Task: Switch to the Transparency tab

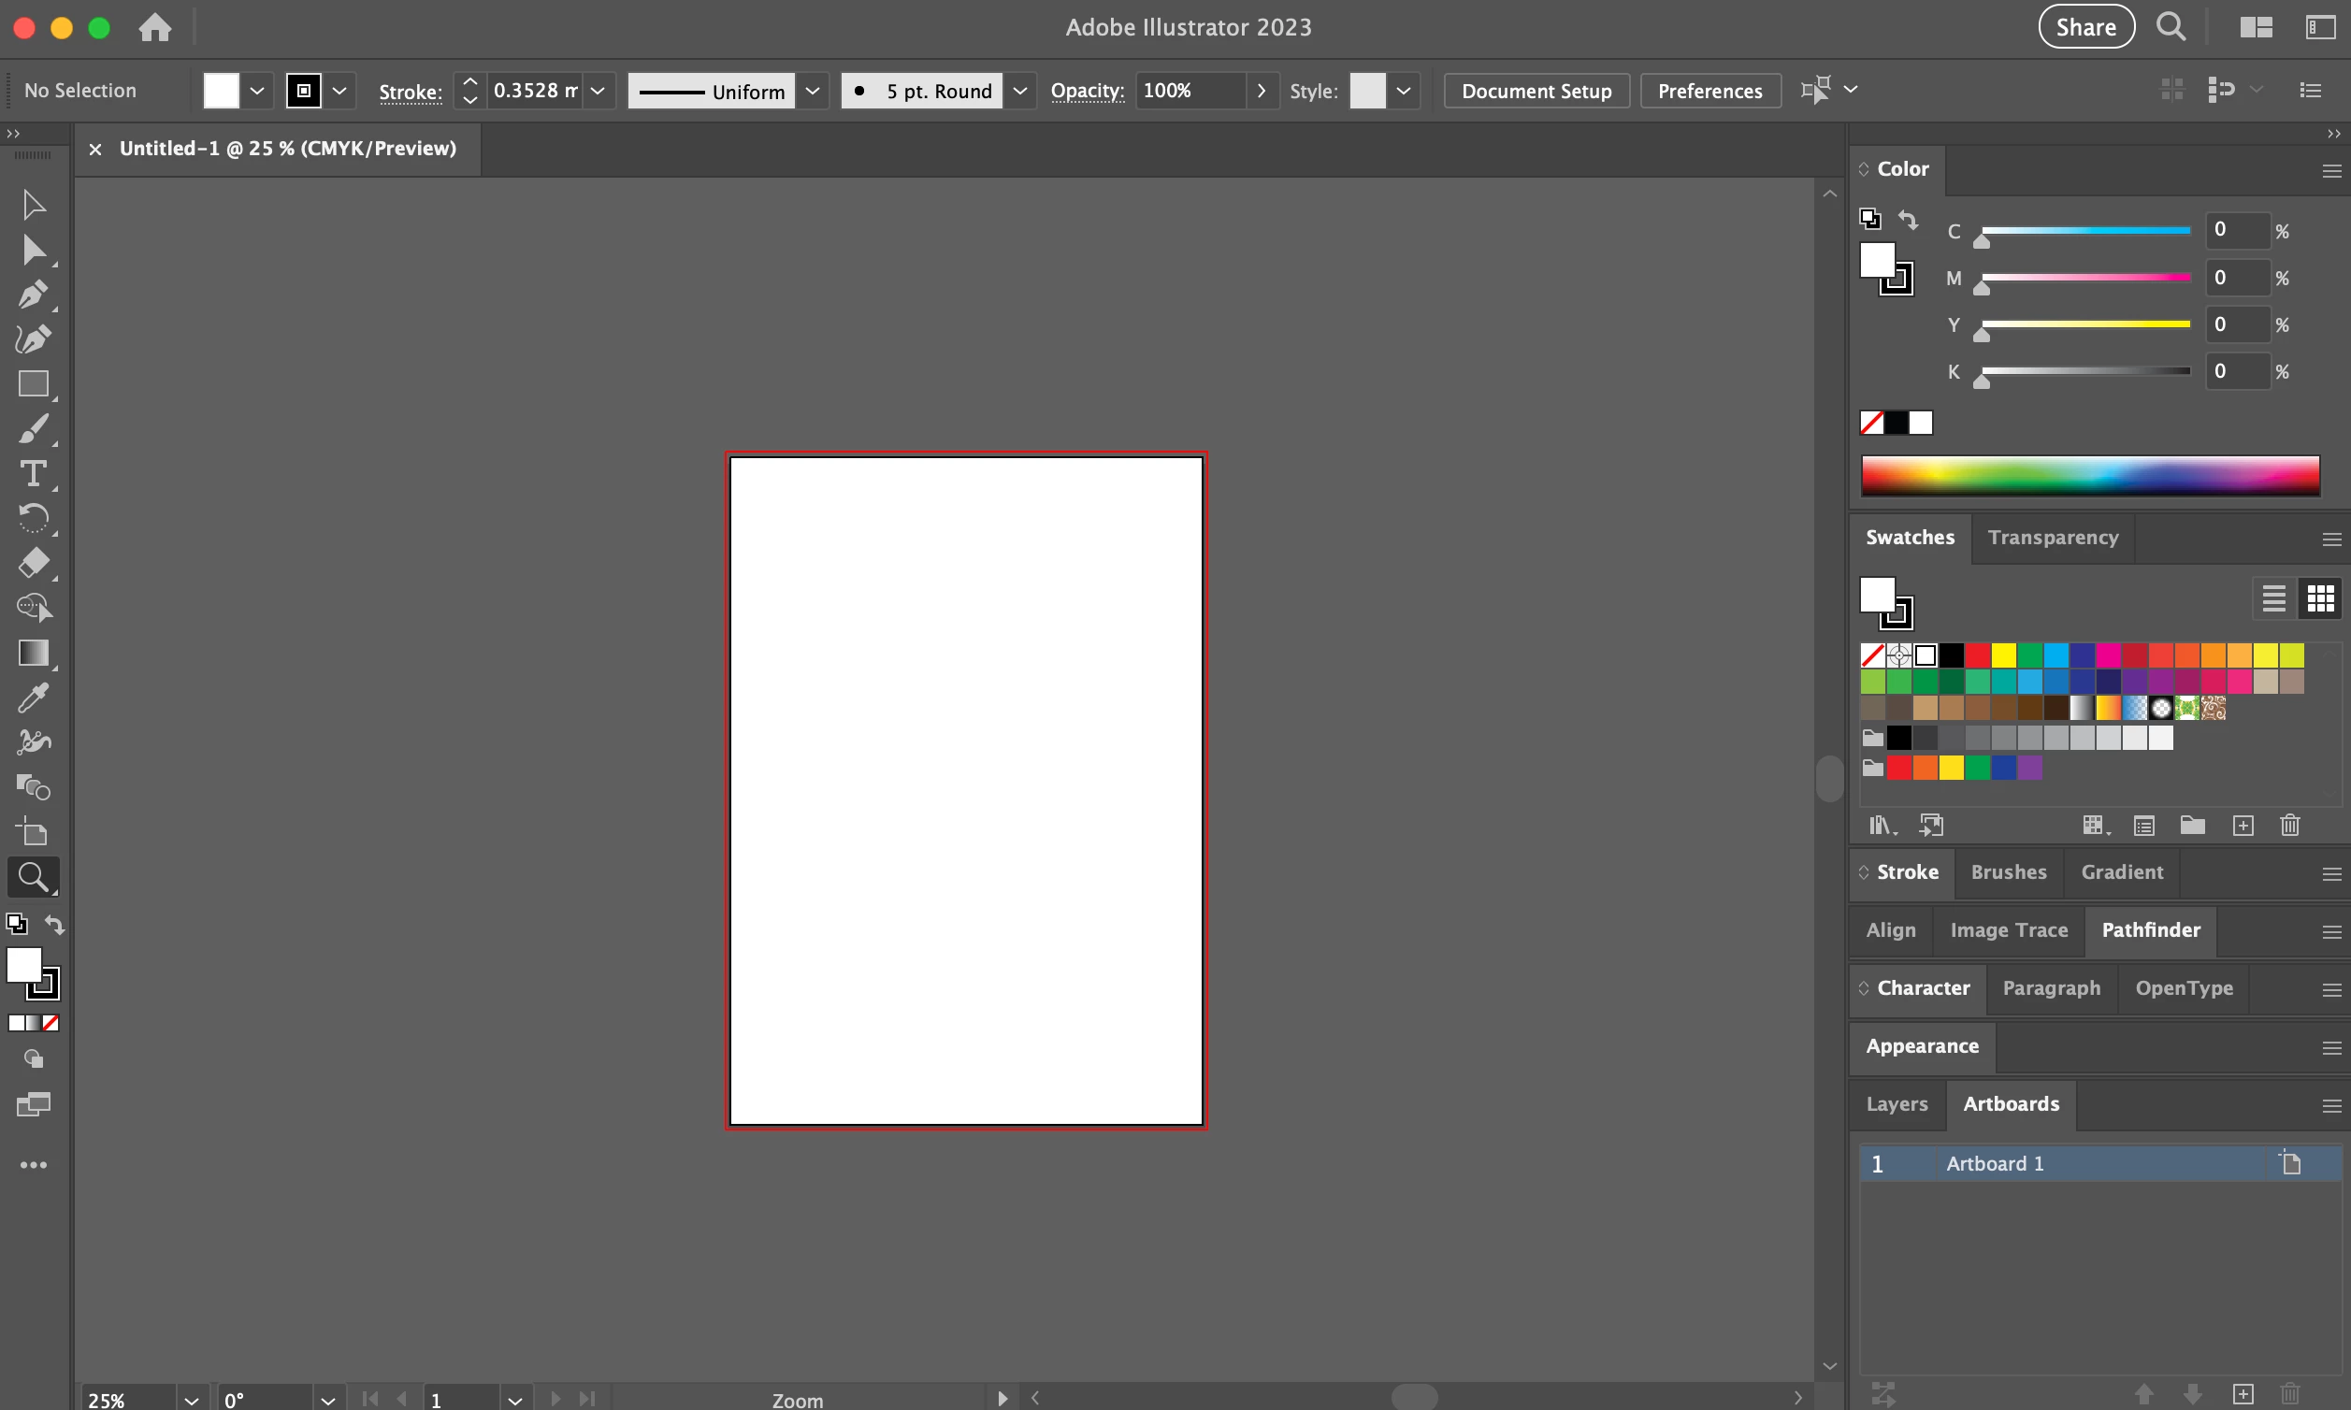Action: pos(2053,538)
